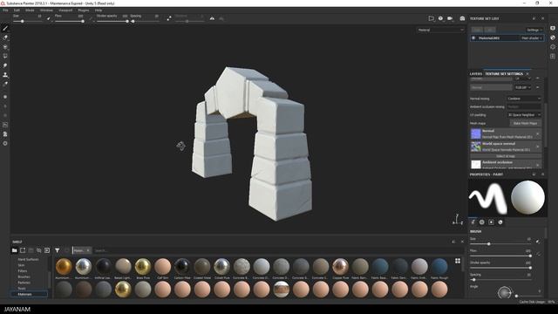This screenshot has height=314, width=558.
Task: Adjust the Stroke opacity slider in top toolbar
Action: click(113, 21)
